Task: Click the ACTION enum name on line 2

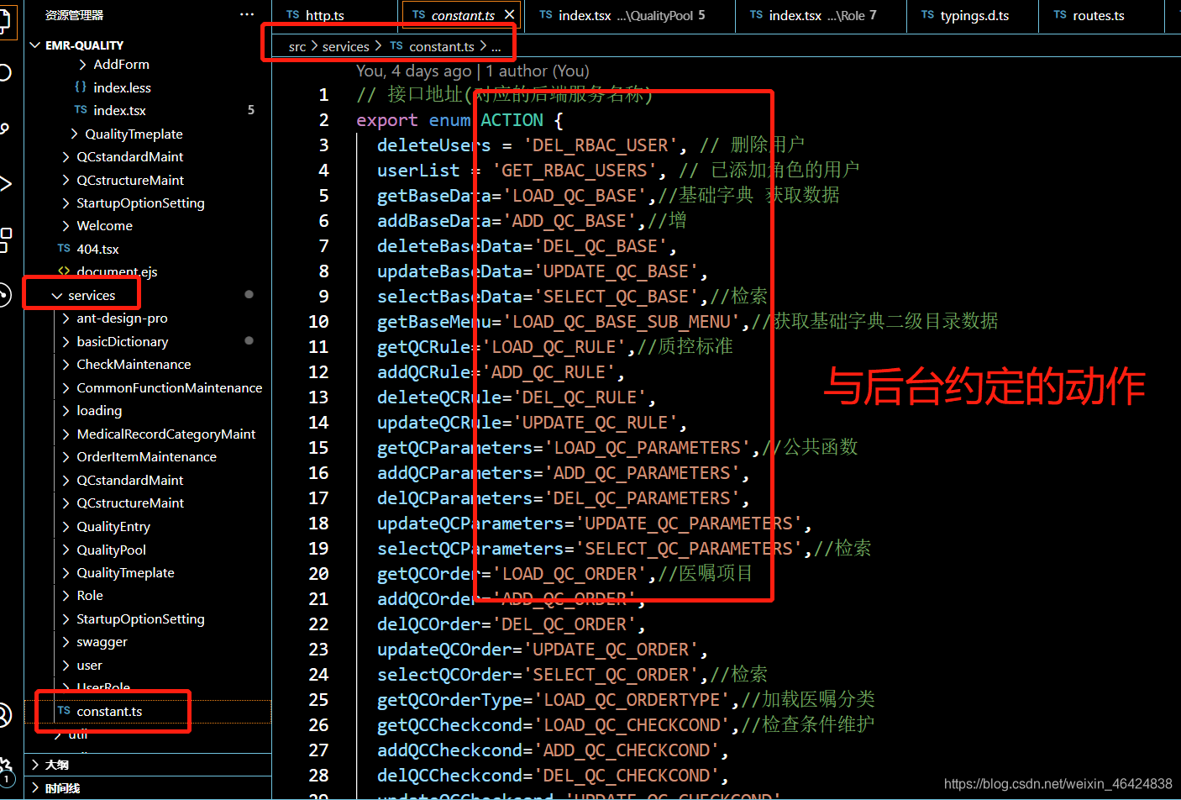Action: 512,120
